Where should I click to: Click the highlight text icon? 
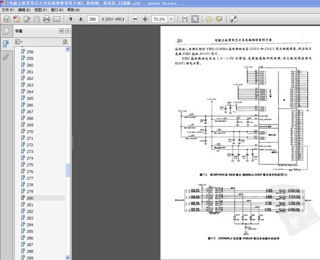pyautogui.click(x=219, y=19)
